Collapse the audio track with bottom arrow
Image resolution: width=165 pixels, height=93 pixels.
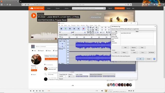[59, 63]
